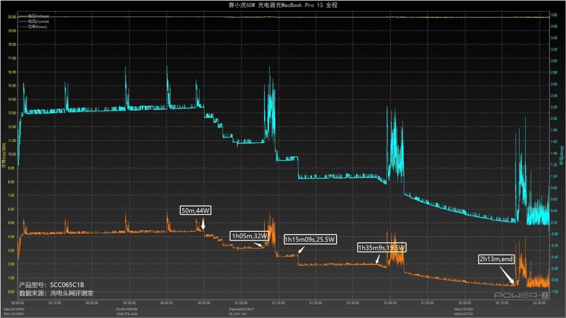
Task: Click the 01:40:00 time axis label
Action: (x=390, y=303)
